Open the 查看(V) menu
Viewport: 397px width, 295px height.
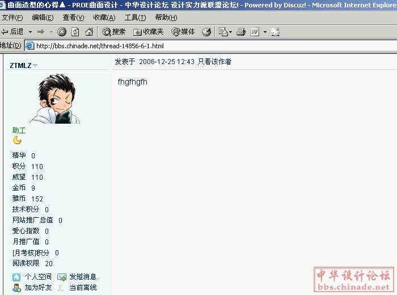pos(73,18)
